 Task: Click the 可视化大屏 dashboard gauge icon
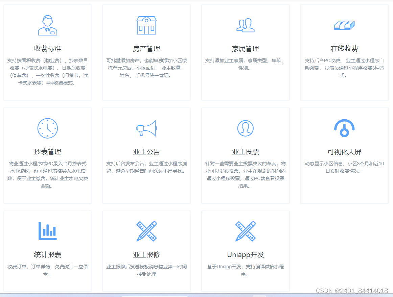pos(344,128)
